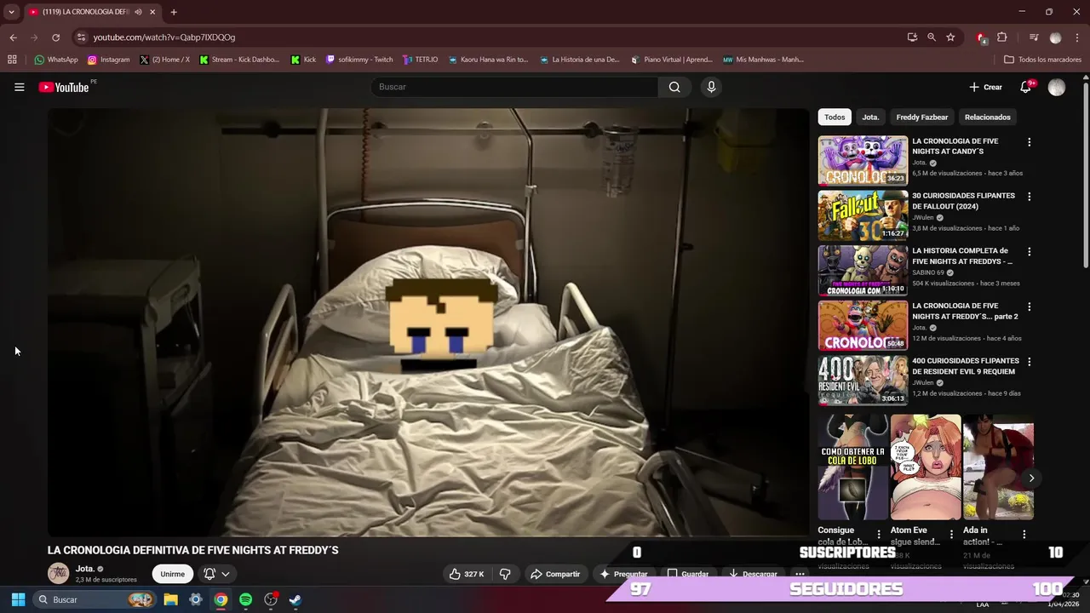Open File Explorer from the taskbar
The height and width of the screenshot is (613, 1090).
point(170,599)
